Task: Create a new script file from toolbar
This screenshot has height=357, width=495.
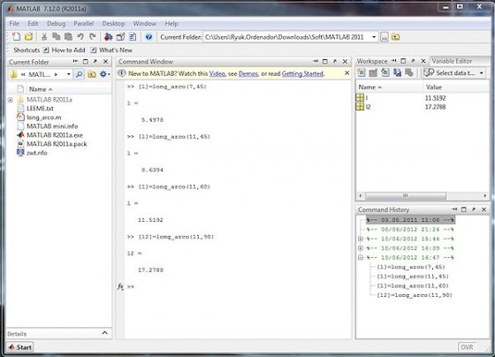Action: [x=16, y=37]
